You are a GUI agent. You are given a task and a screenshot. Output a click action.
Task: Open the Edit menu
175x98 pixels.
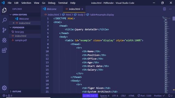click(x=16, y=3)
